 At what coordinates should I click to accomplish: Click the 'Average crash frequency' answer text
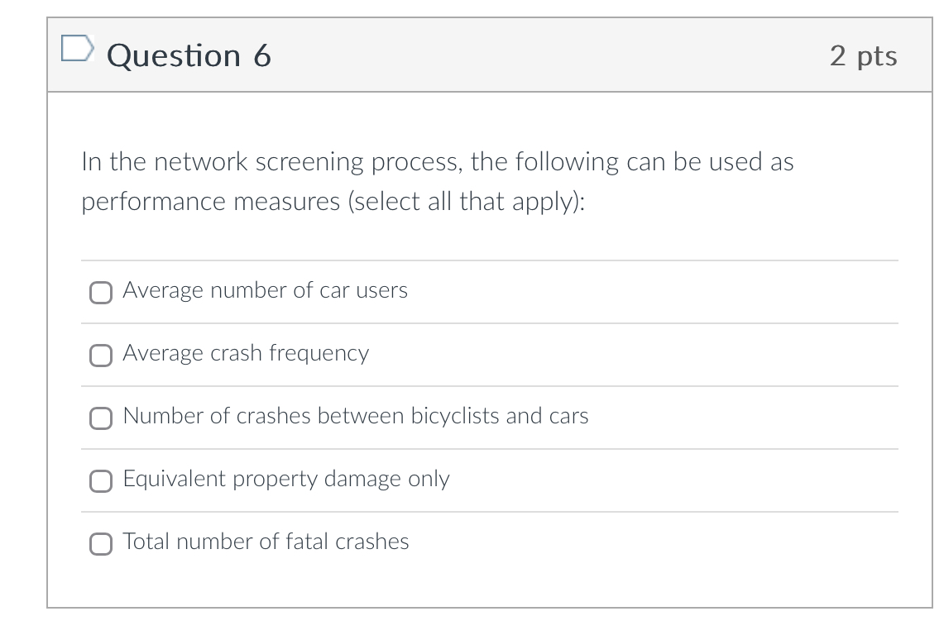[x=246, y=353]
